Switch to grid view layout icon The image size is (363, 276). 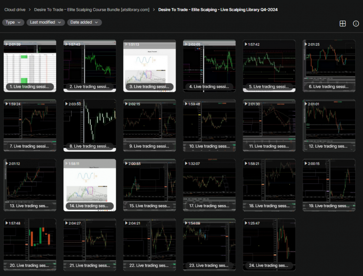(x=343, y=24)
